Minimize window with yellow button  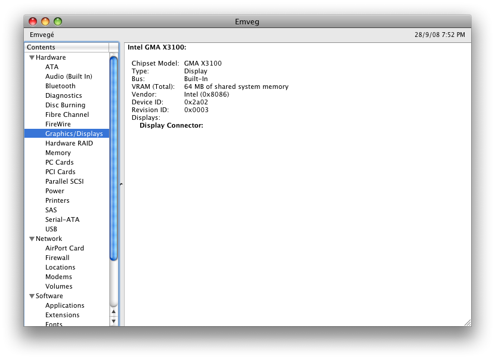pos(45,21)
